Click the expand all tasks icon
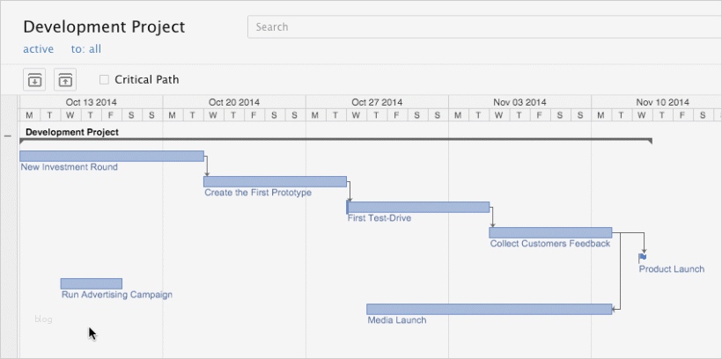Viewport: 722px width, 359px height. tap(34, 80)
